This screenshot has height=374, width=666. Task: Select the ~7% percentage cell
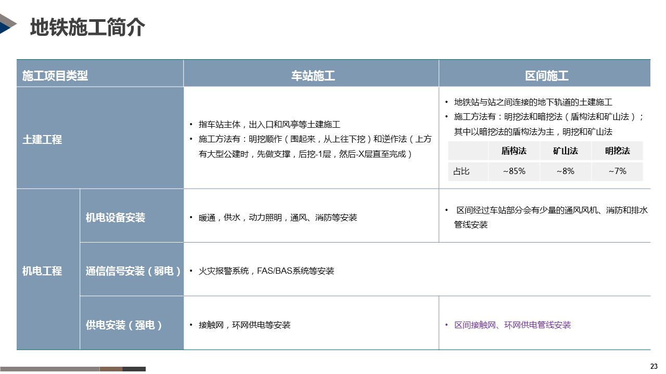coord(617,171)
